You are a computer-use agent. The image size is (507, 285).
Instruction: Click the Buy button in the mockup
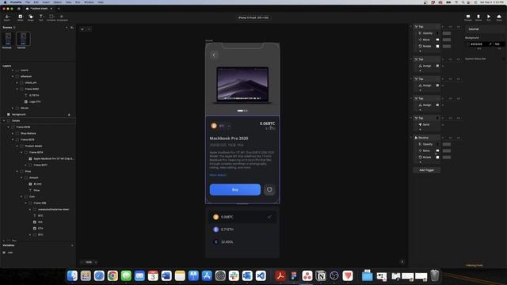235,190
